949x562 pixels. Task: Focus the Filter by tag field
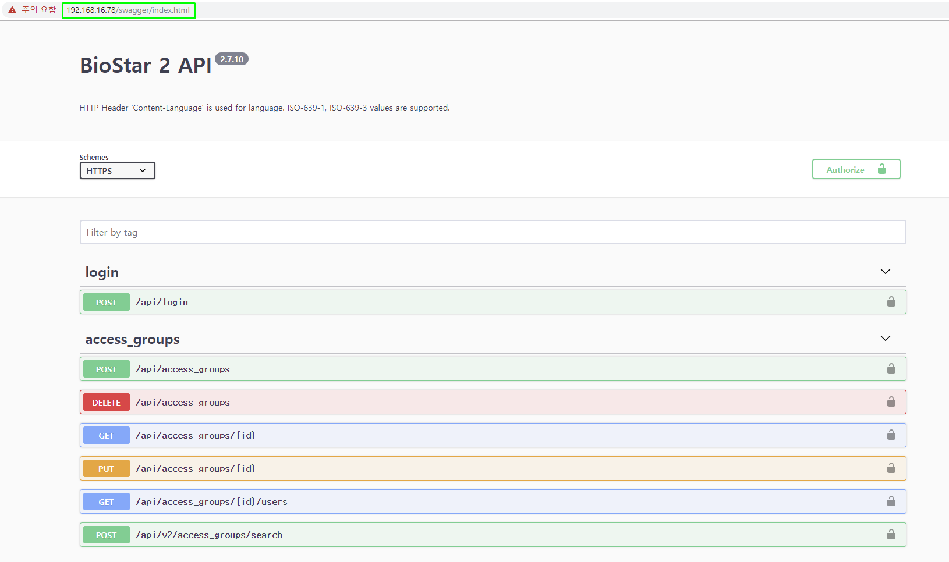pos(493,232)
